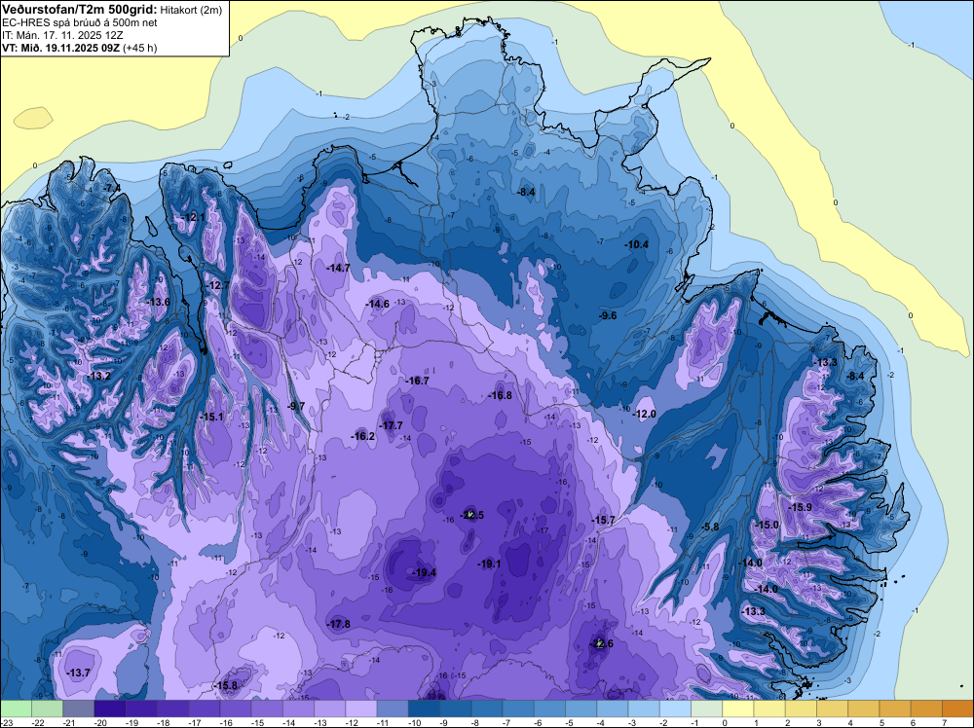Image resolution: width=974 pixels, height=728 pixels.
Task: Select the -14 legend color swatch
Action: (298, 709)
